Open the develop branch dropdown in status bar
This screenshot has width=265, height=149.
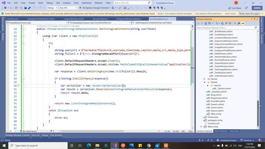tap(247, 140)
